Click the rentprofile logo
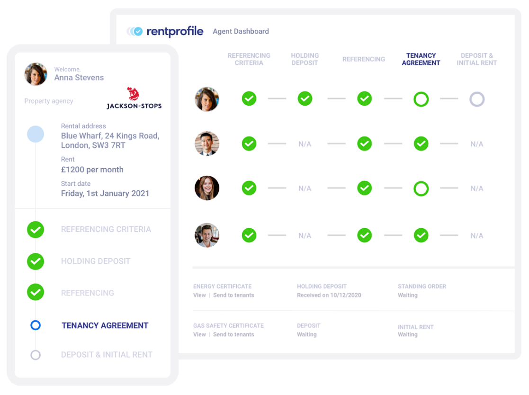Image resolution: width=529 pixels, height=395 pixels. pos(165,31)
